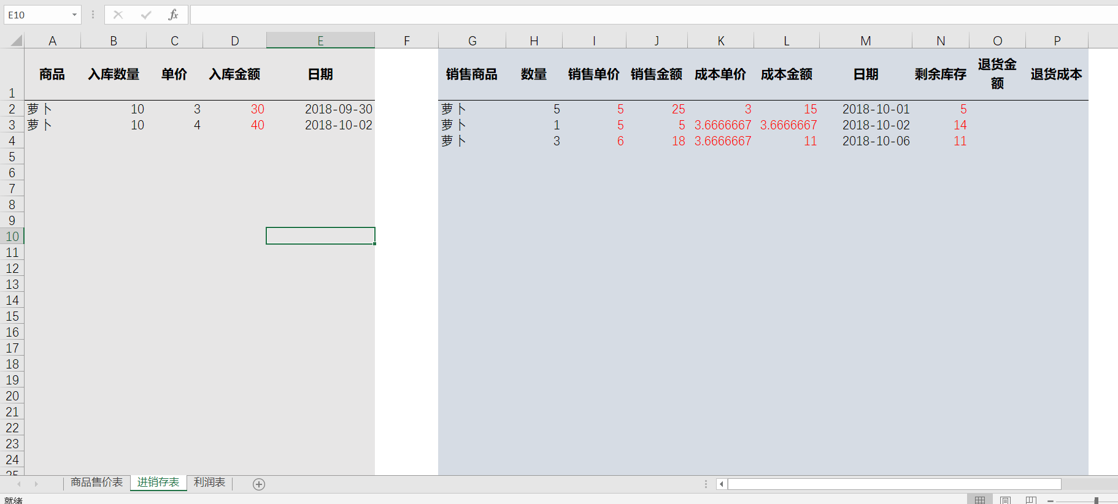
Task: Select column G header
Action: pyautogui.click(x=472, y=40)
